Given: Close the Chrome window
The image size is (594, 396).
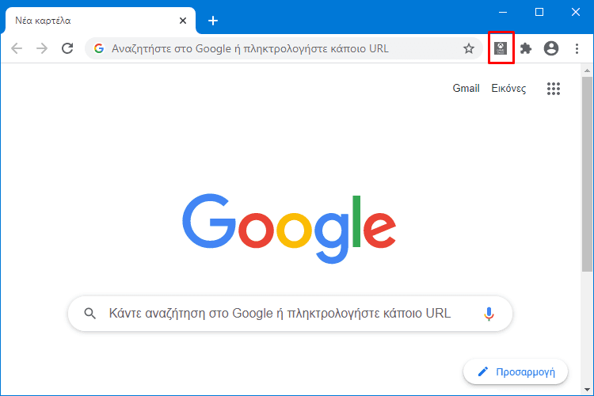Looking at the screenshot, I should click(x=576, y=12).
